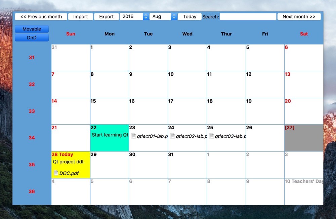Import a calendar file
This screenshot has height=219, width=336.
pyautogui.click(x=80, y=16)
